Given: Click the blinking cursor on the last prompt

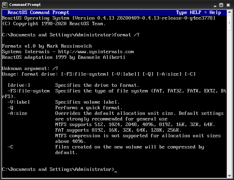Looking at the screenshot, I should pyautogui.click(x=116, y=169).
